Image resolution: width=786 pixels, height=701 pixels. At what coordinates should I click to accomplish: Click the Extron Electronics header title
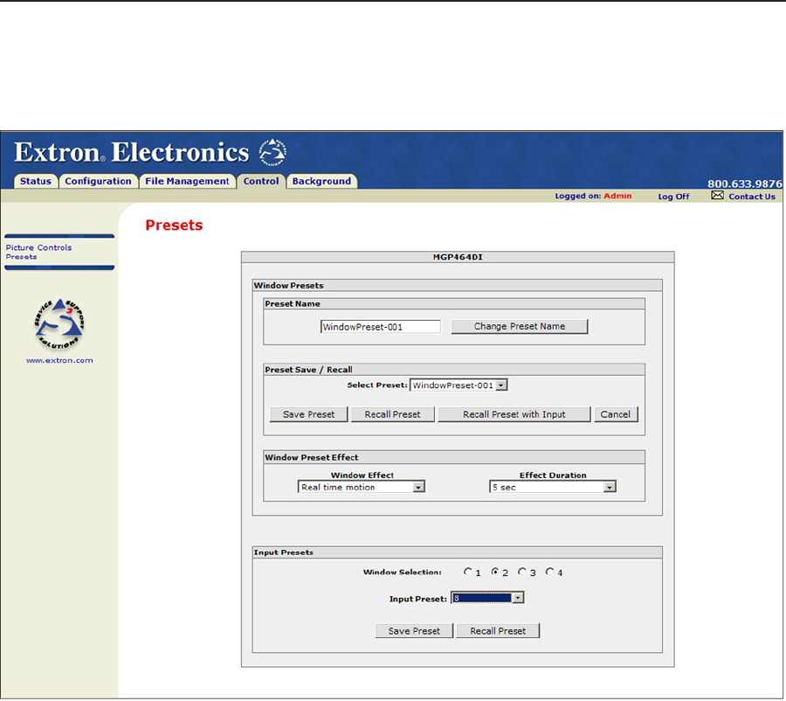point(131,152)
